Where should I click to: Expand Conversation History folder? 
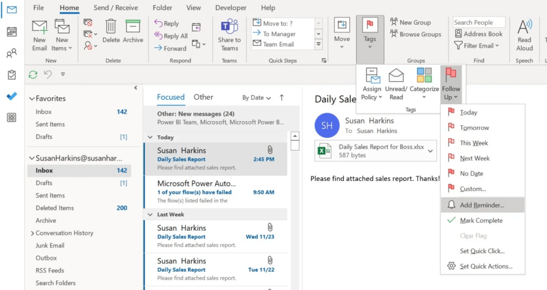coord(32,233)
